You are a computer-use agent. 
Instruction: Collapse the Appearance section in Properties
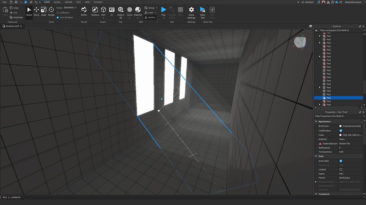pos(316,121)
